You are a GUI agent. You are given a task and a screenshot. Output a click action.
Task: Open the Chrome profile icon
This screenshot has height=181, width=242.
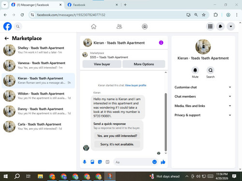click(228, 15)
